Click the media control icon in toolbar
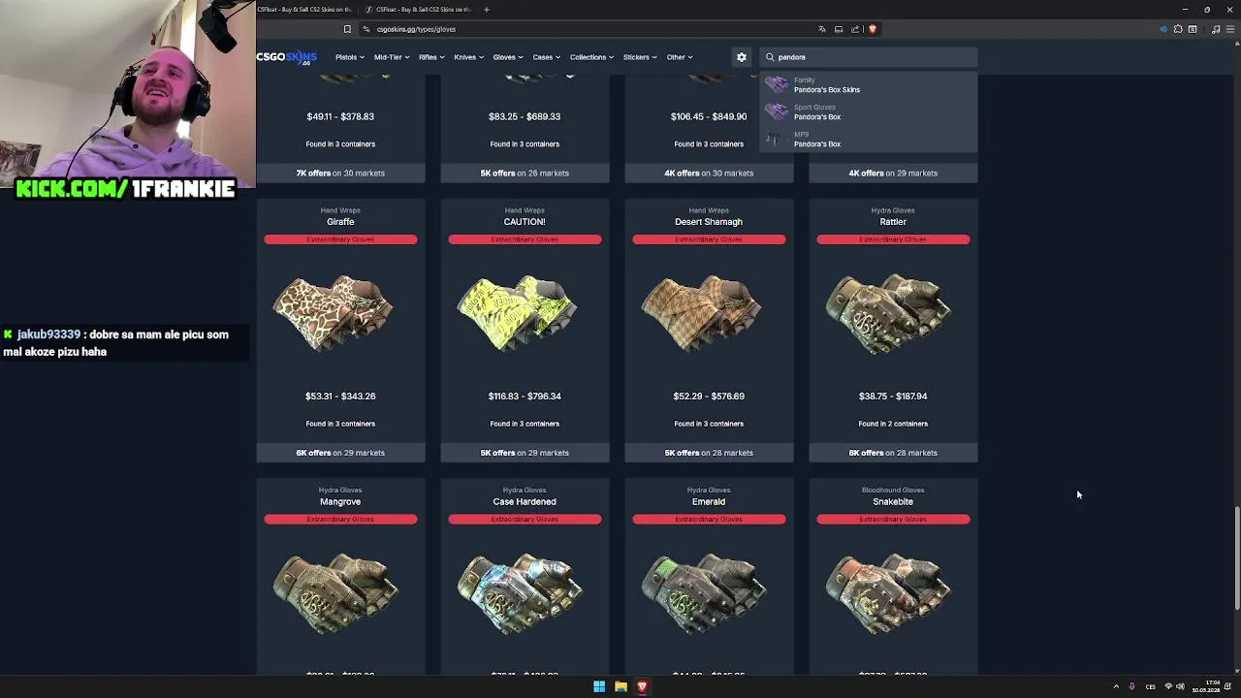 pos(1216,29)
